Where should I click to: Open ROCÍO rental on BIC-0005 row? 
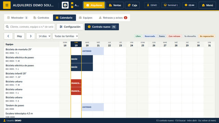point(82,67)
